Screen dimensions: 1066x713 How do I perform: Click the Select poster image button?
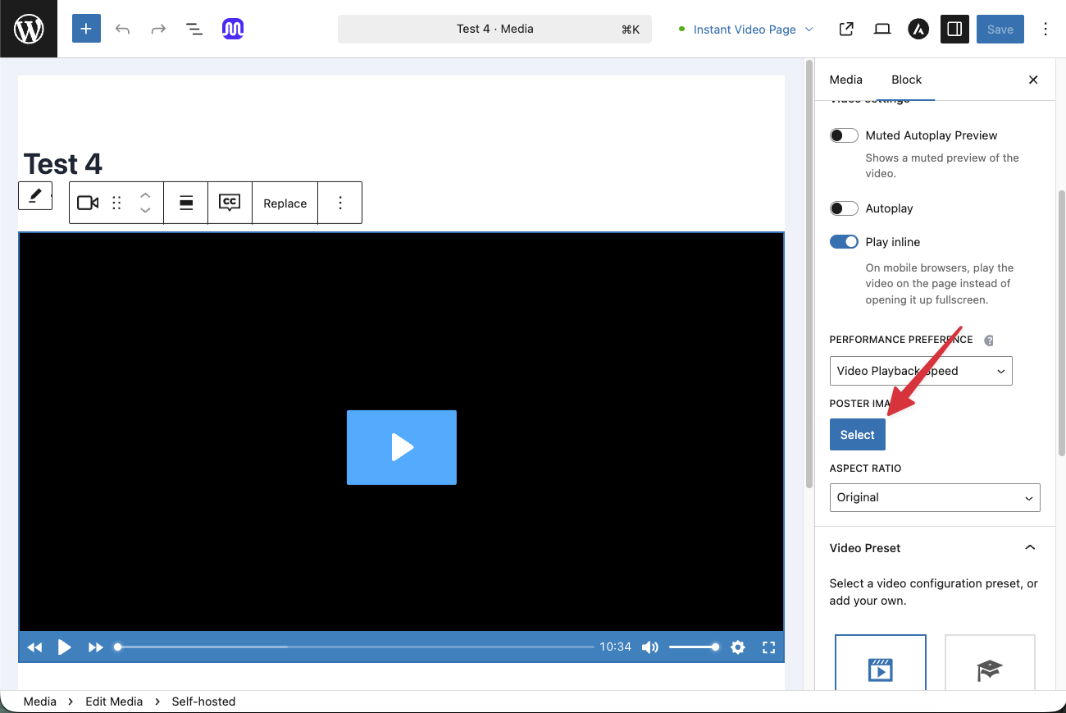click(857, 435)
